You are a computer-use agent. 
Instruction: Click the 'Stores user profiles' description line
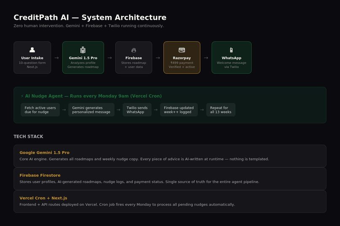pyautogui.click(x=139, y=182)
